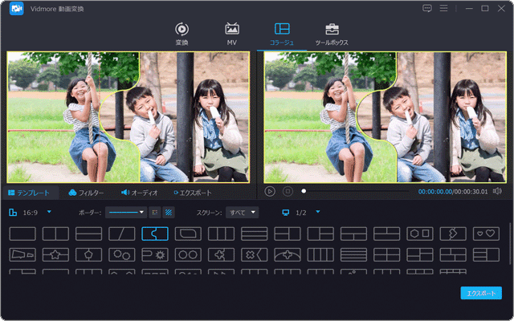Stop the collage preview playback
Screen dimensions: 514x321
pos(288,192)
